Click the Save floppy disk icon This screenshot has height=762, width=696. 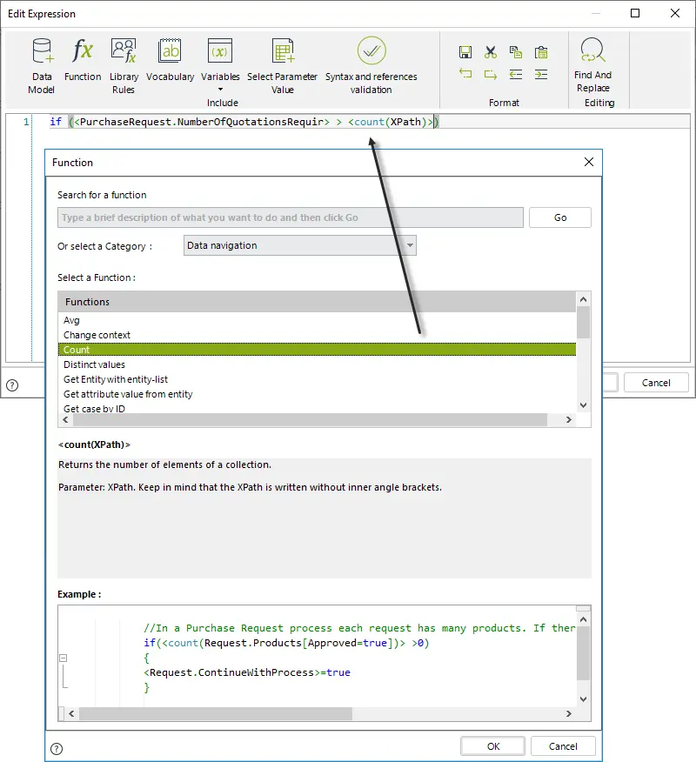pyautogui.click(x=465, y=52)
